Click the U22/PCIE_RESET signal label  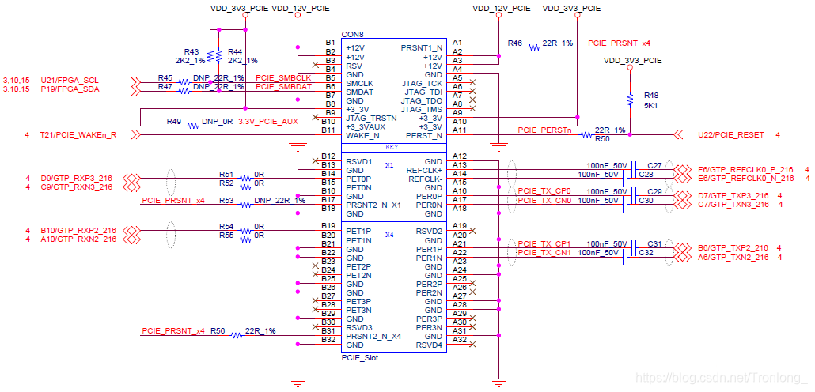[731, 135]
